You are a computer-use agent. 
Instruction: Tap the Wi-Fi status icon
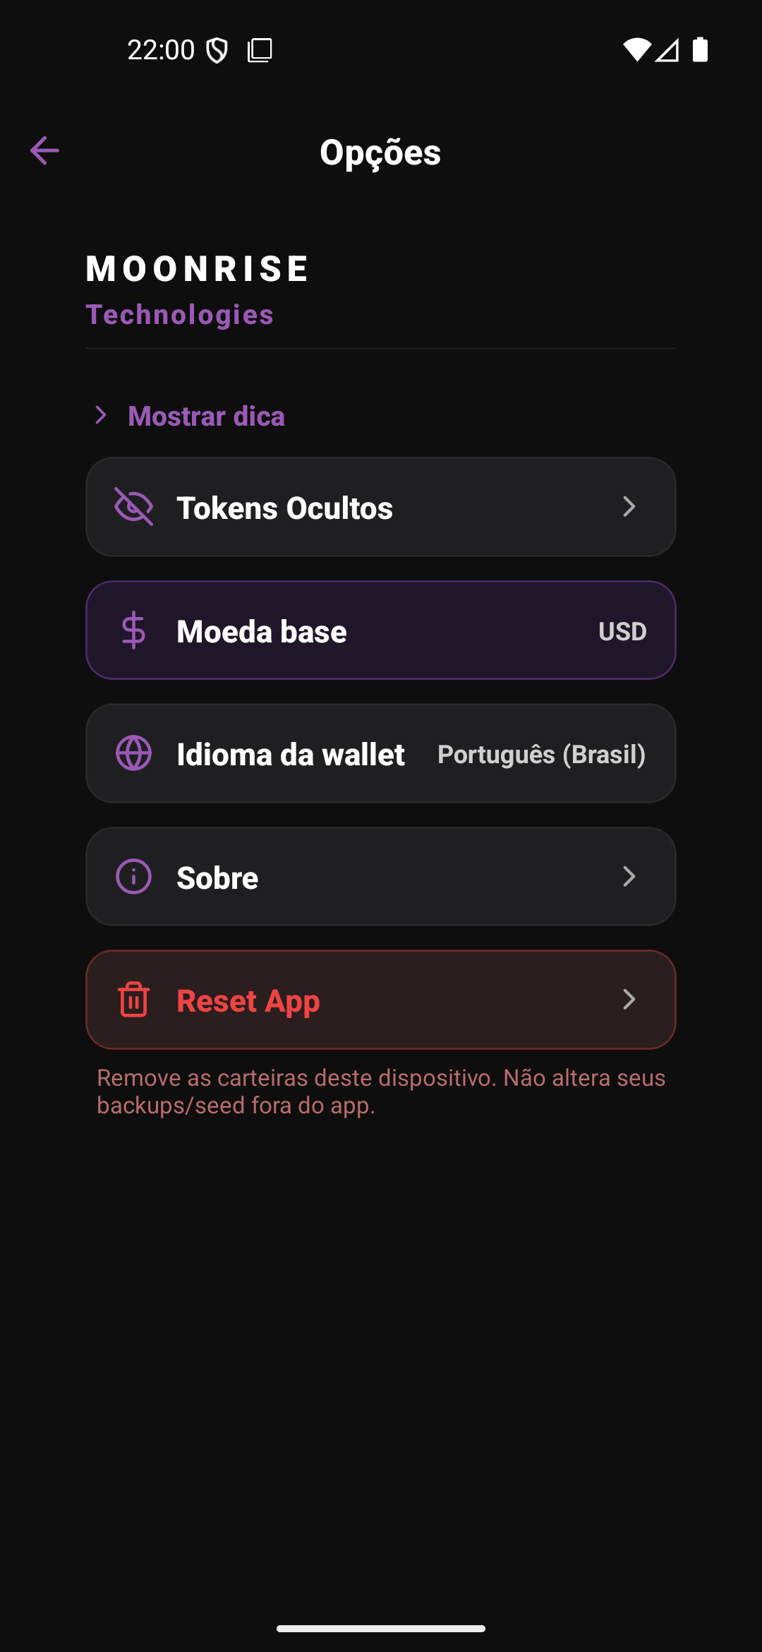pyautogui.click(x=636, y=49)
